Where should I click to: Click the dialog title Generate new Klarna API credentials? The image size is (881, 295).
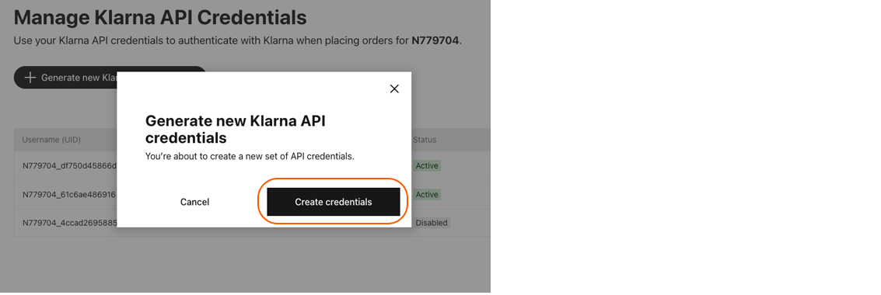pyautogui.click(x=236, y=129)
